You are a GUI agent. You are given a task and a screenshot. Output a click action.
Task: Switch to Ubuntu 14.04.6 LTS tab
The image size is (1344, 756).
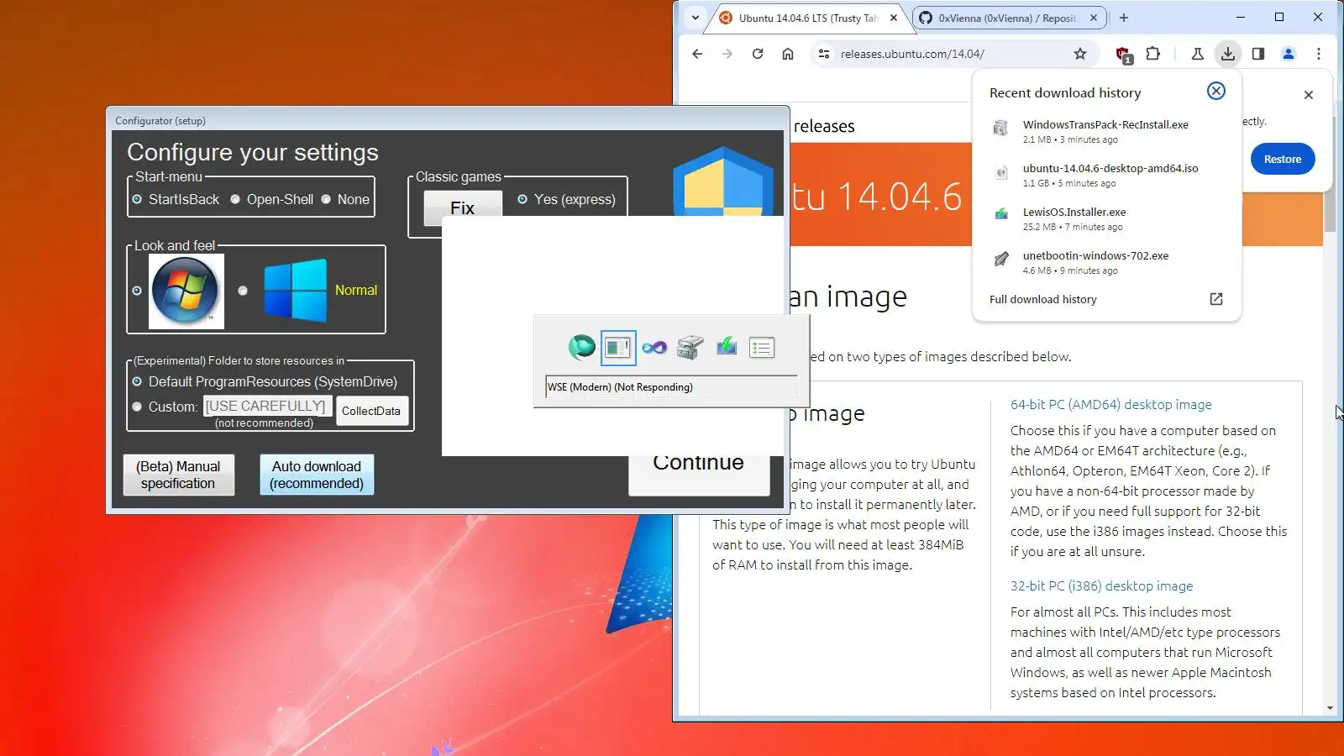click(807, 18)
